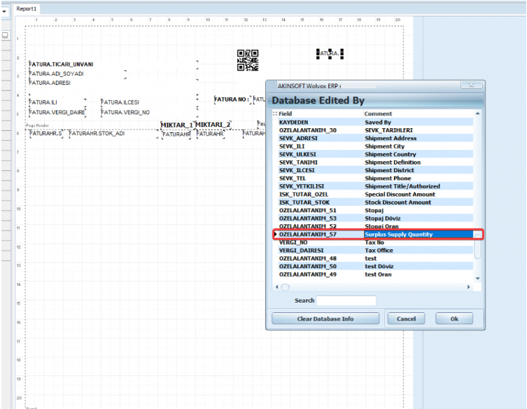The height and width of the screenshot is (409, 527).
Task: Select the OZELALANTANIM_48 test row
Action: (376, 258)
